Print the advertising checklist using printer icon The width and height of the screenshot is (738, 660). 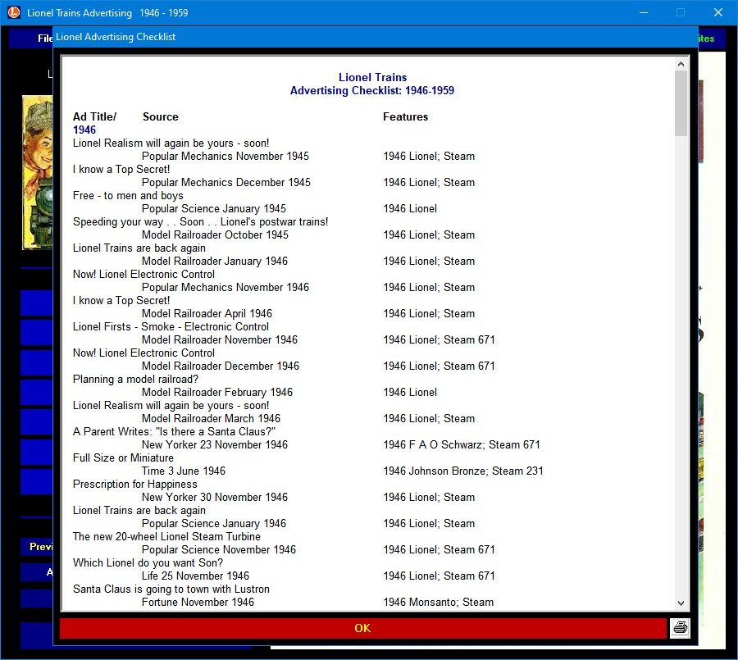click(x=680, y=628)
